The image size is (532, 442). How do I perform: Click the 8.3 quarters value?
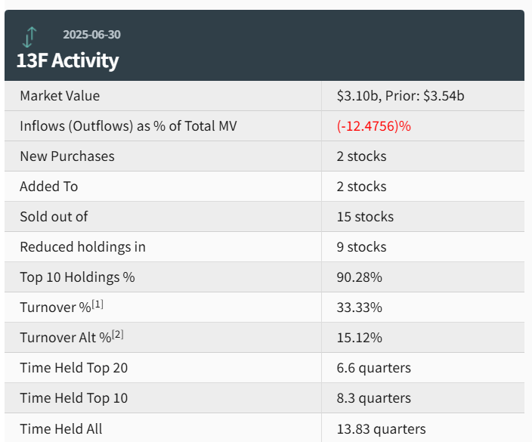374,398
